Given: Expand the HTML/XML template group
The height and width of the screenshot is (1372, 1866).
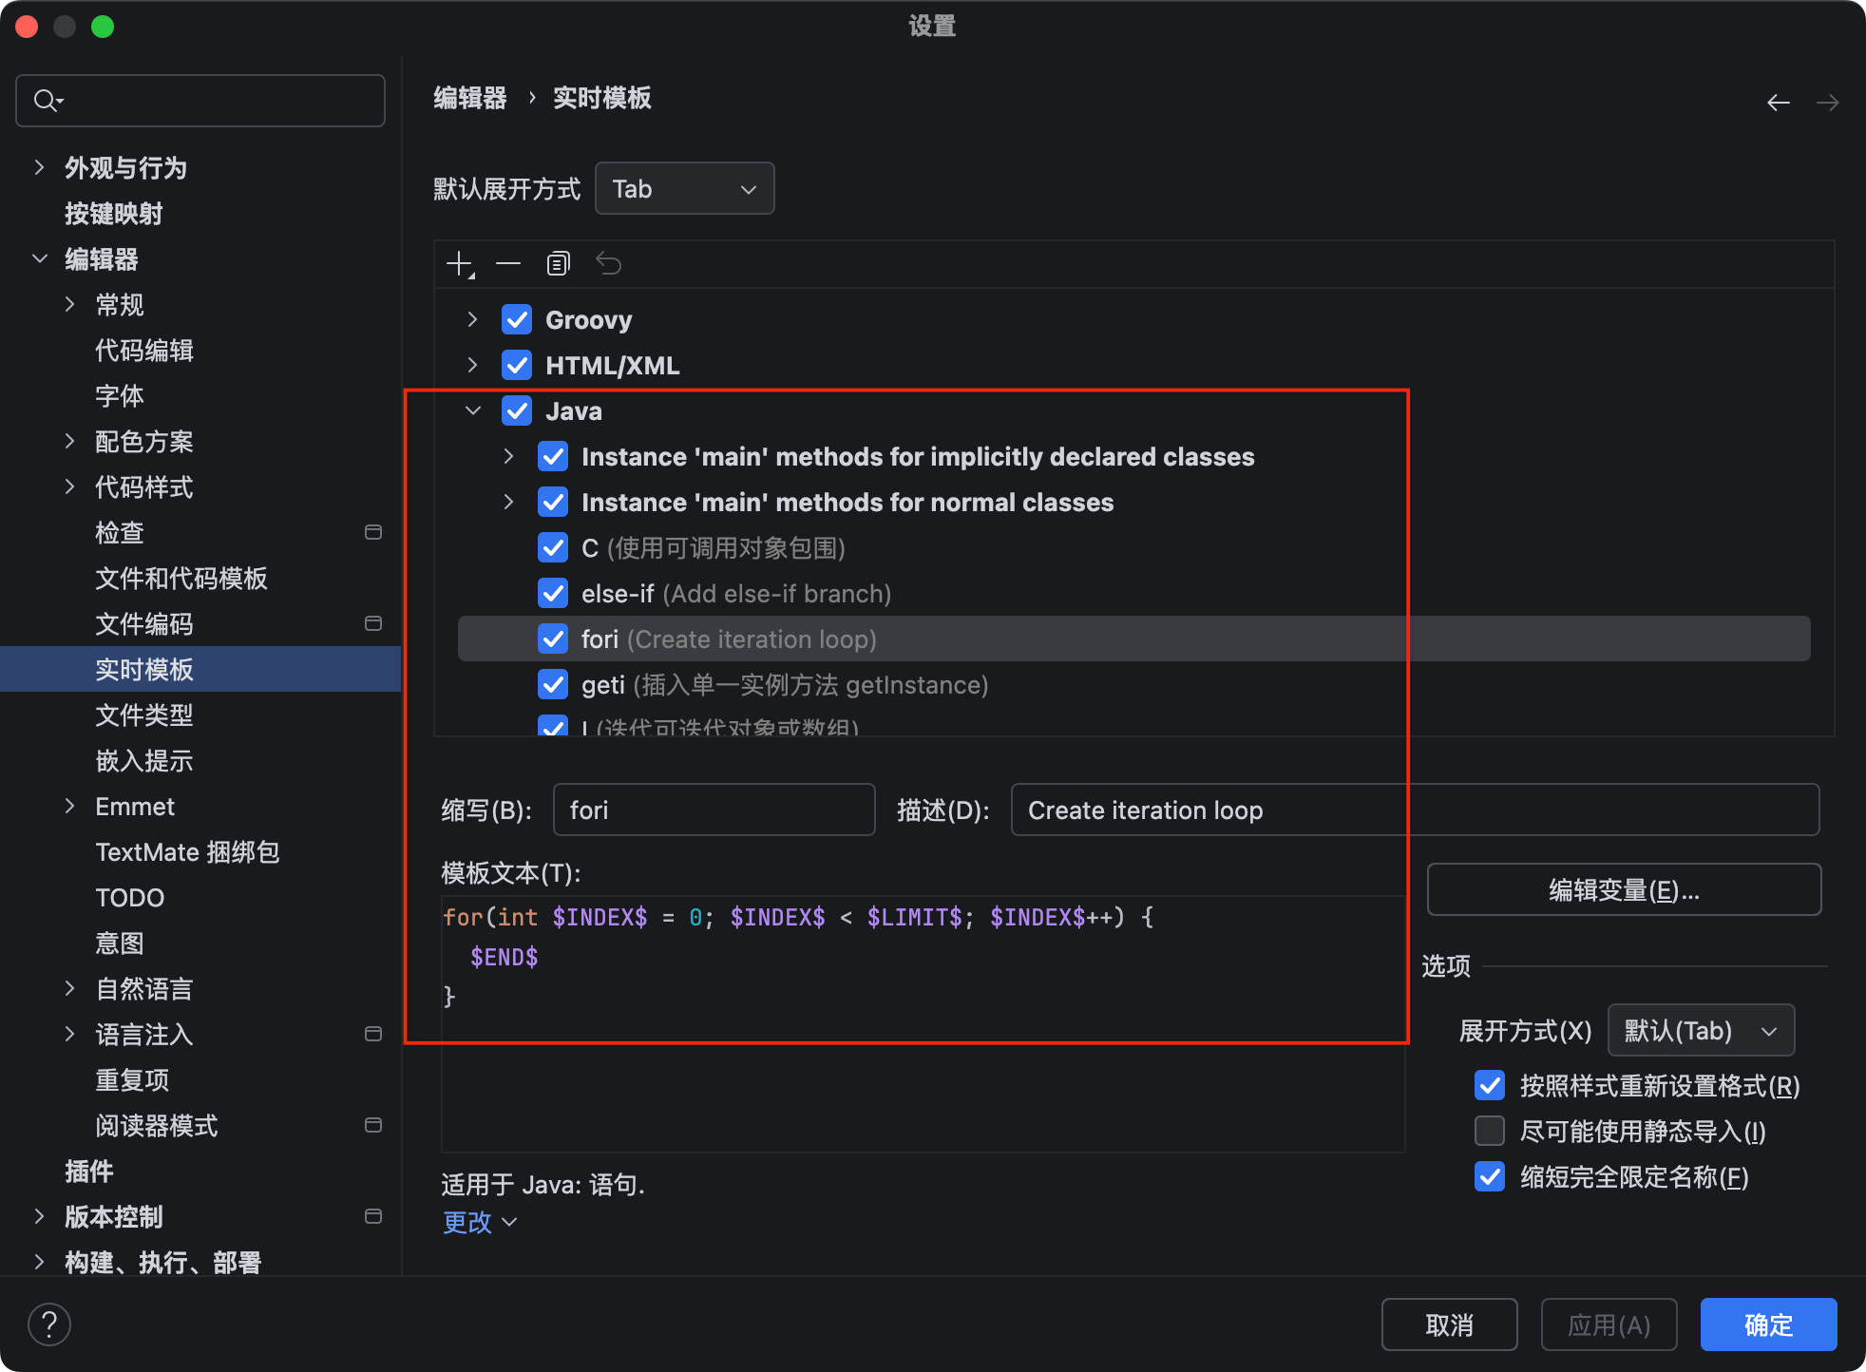Looking at the screenshot, I should [x=472, y=366].
